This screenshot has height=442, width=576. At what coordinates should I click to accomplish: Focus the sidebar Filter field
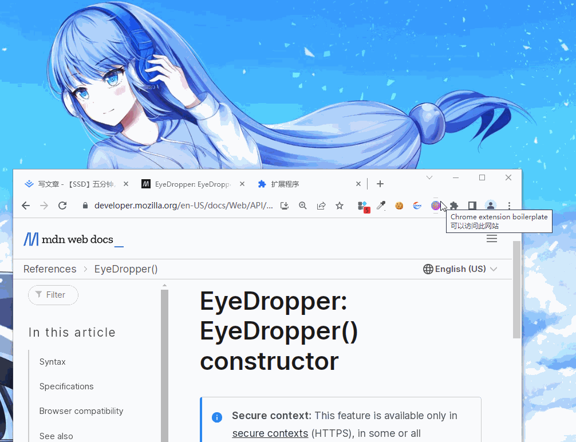click(x=53, y=295)
